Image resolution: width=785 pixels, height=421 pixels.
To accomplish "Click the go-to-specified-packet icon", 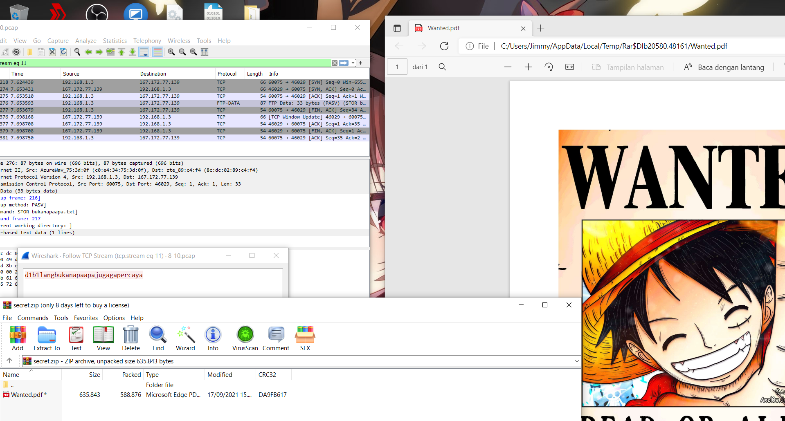I will (110, 52).
